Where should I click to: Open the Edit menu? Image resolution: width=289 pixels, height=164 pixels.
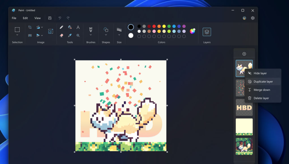(x=25, y=18)
